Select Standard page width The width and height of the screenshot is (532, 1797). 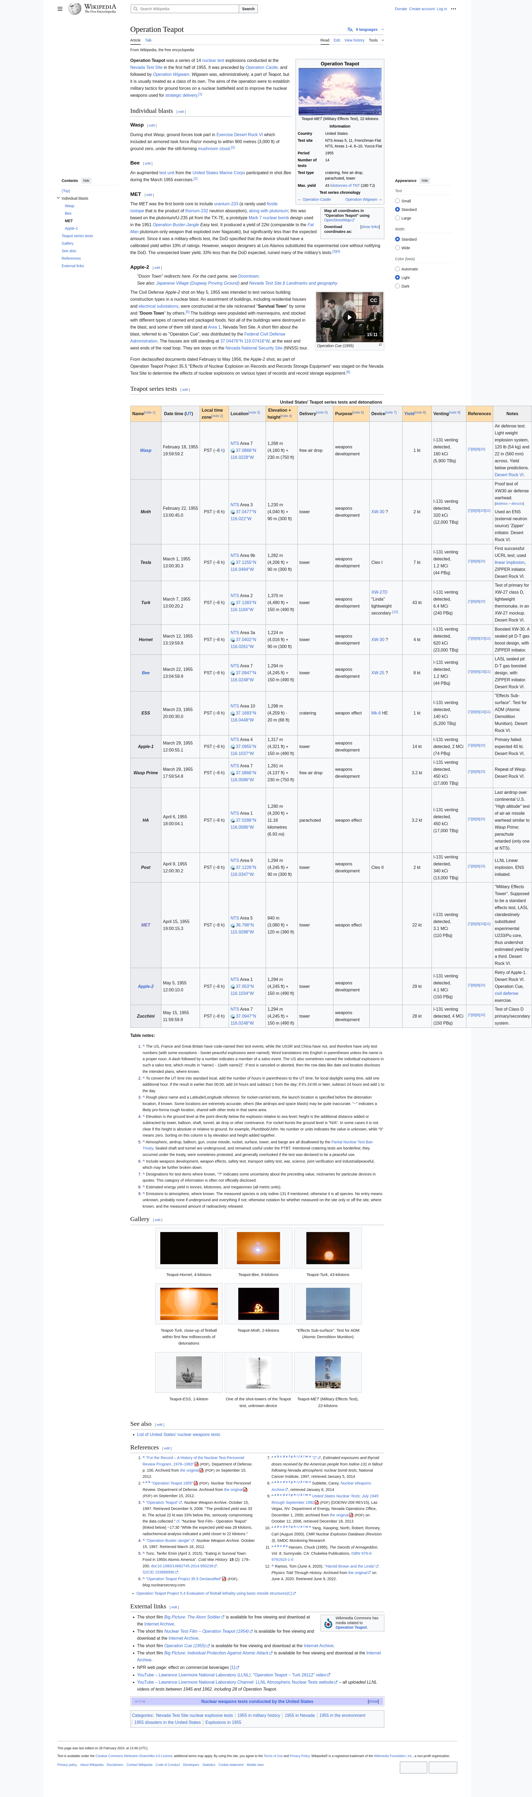[397, 239]
